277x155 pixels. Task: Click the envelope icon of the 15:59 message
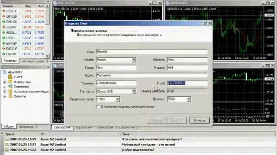[x=7, y=139]
